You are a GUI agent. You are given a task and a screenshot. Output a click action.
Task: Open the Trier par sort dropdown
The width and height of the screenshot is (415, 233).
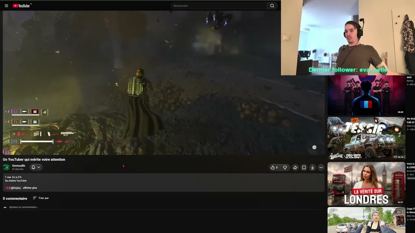click(x=41, y=198)
